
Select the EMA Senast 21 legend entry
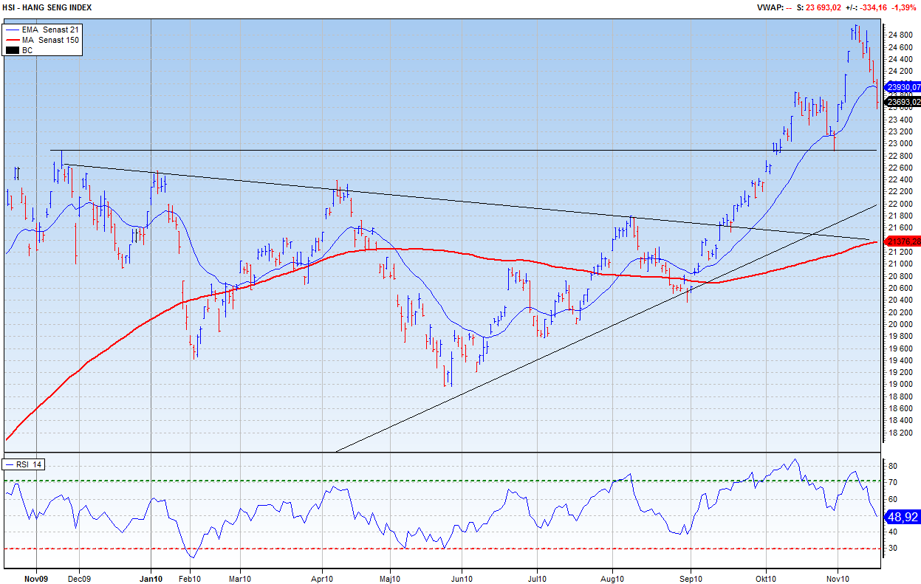coord(50,30)
